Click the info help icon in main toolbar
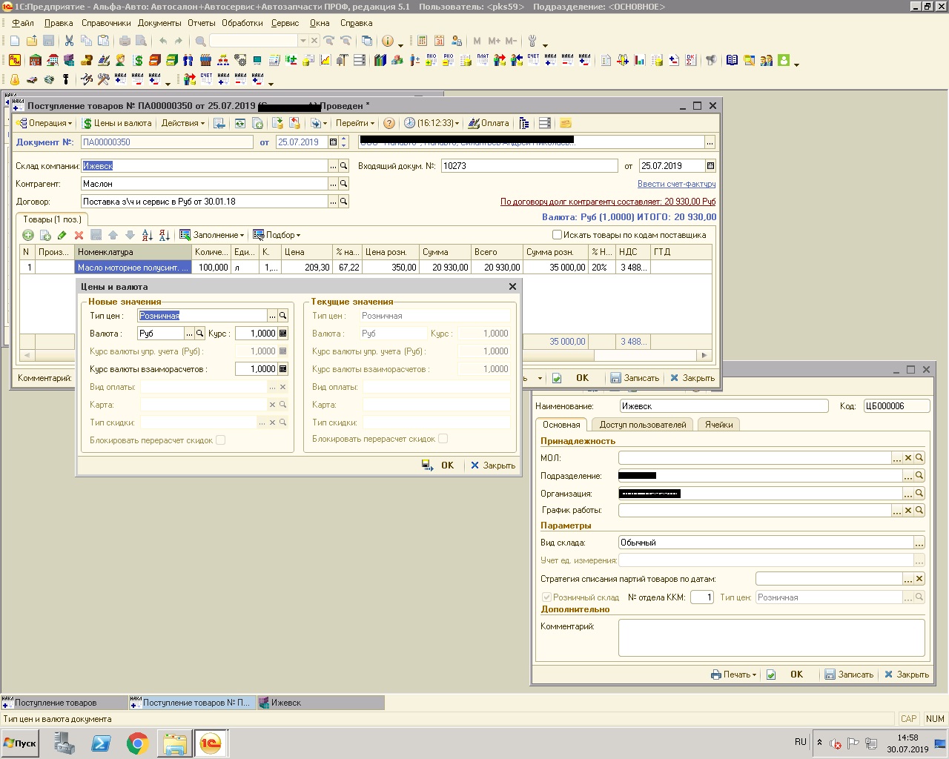949x759 pixels. (x=387, y=41)
